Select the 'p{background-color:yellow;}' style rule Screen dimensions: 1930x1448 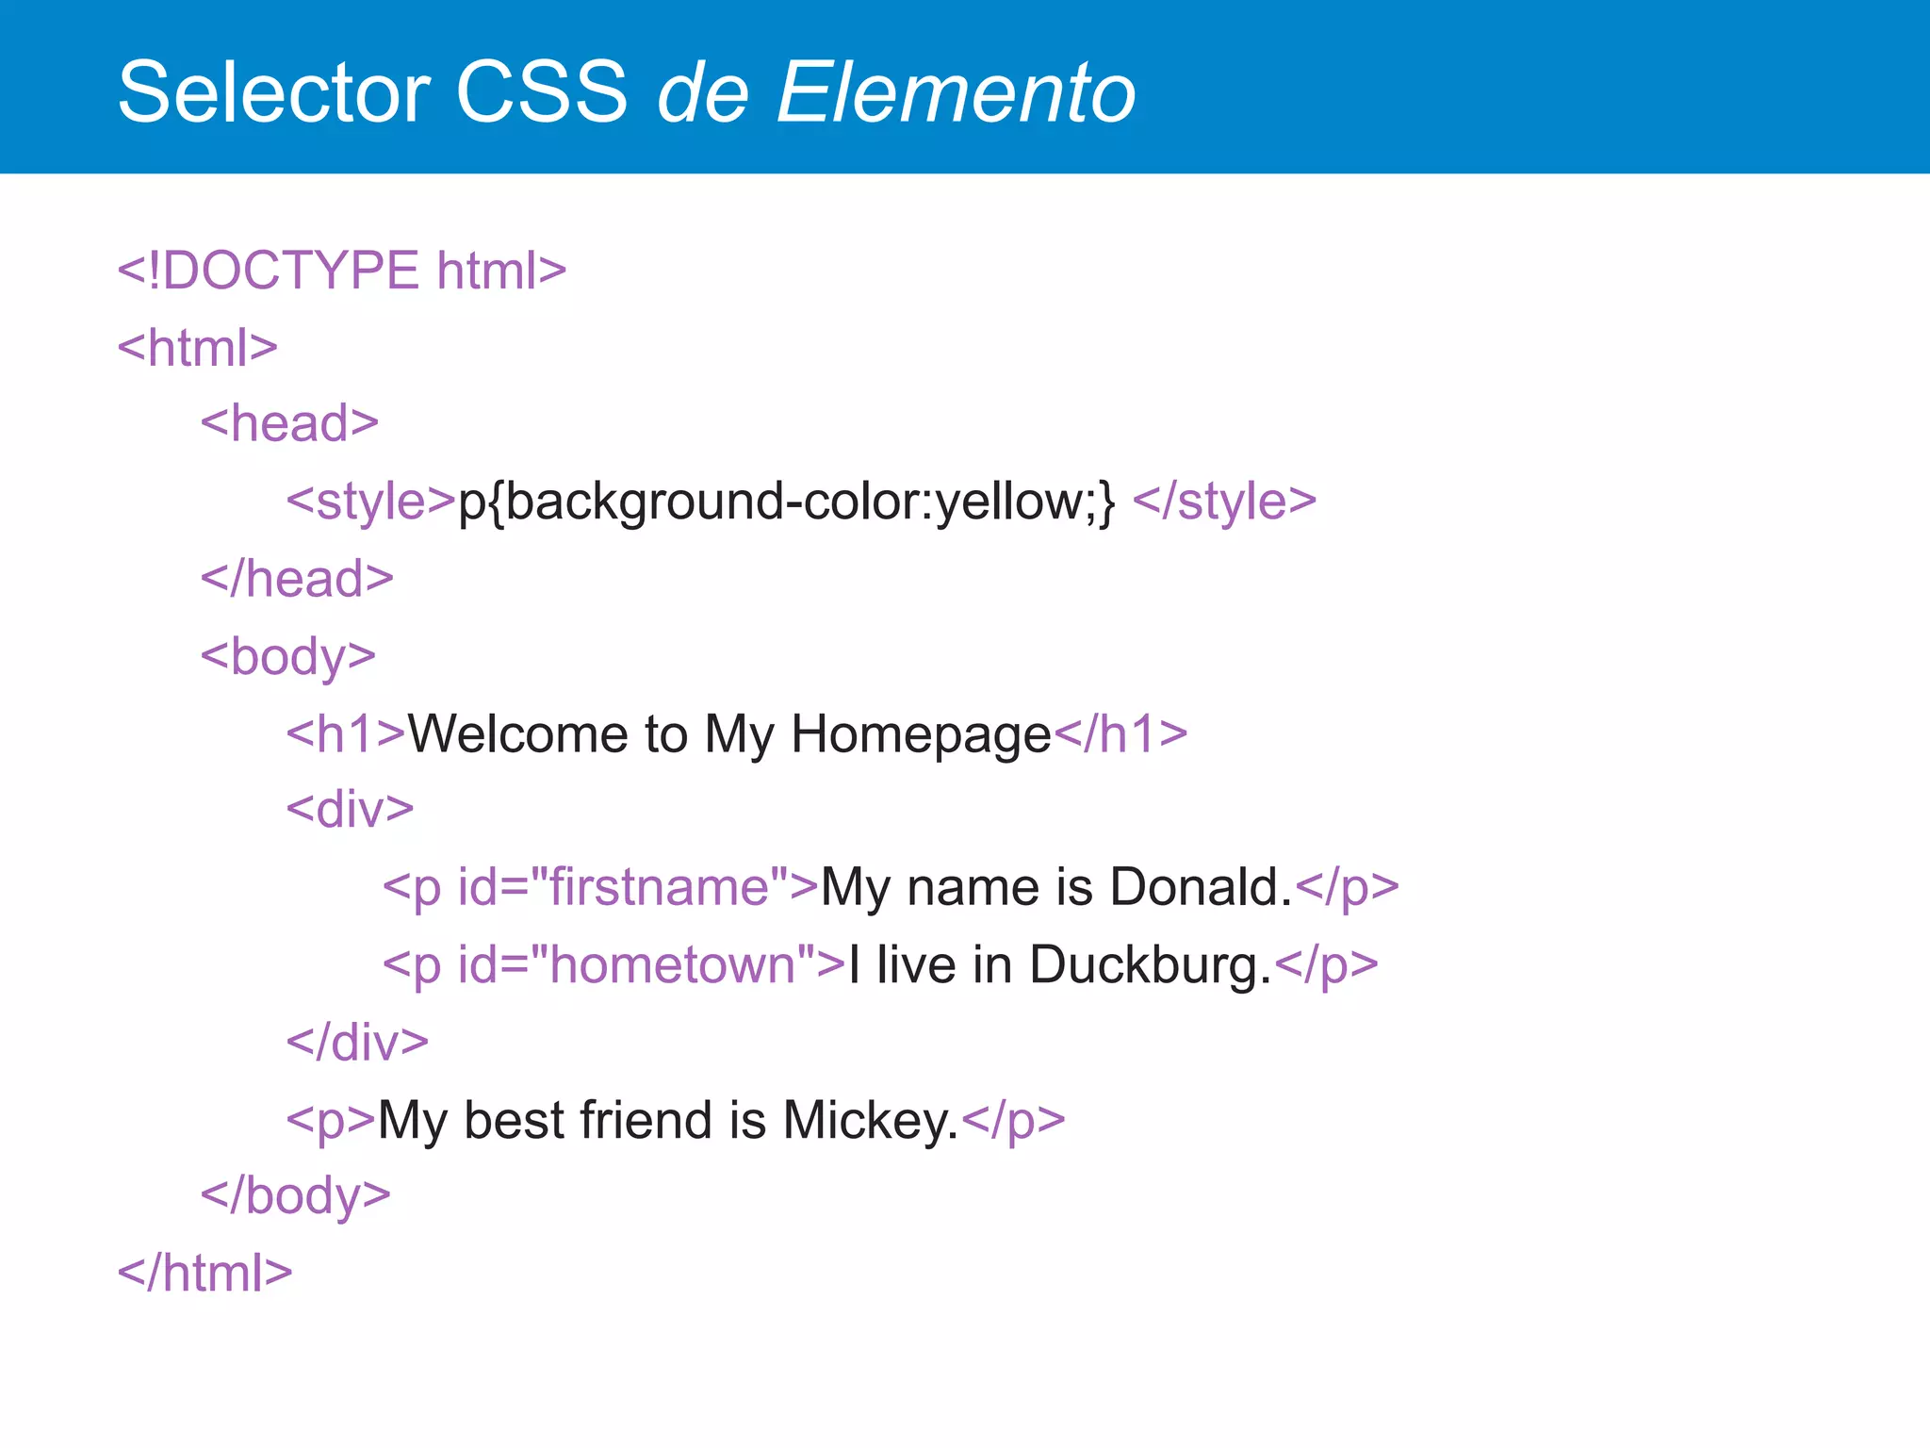[787, 502]
